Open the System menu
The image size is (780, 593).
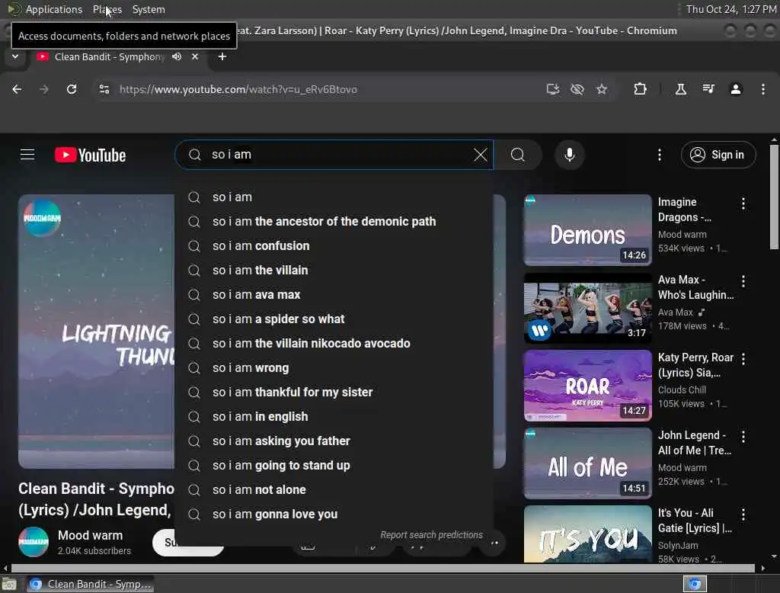tap(149, 9)
